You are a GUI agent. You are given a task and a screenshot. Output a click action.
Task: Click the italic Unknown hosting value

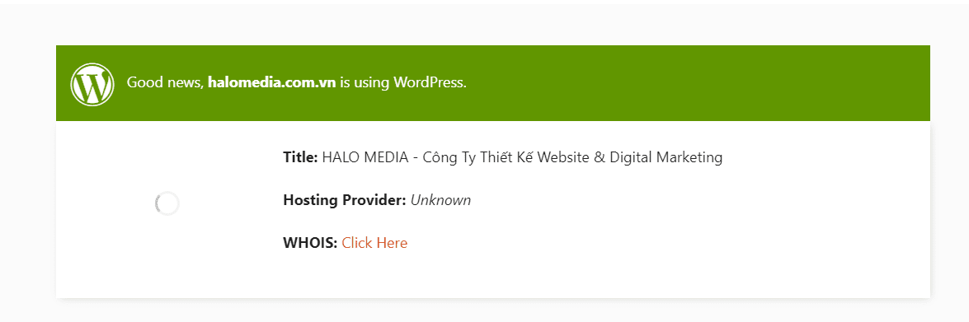point(440,200)
